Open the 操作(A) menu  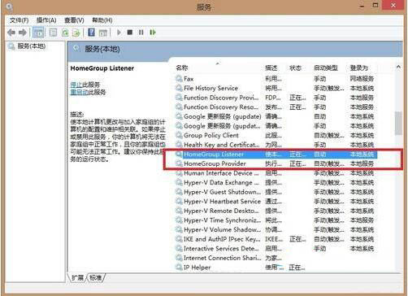pyautogui.click(x=46, y=20)
